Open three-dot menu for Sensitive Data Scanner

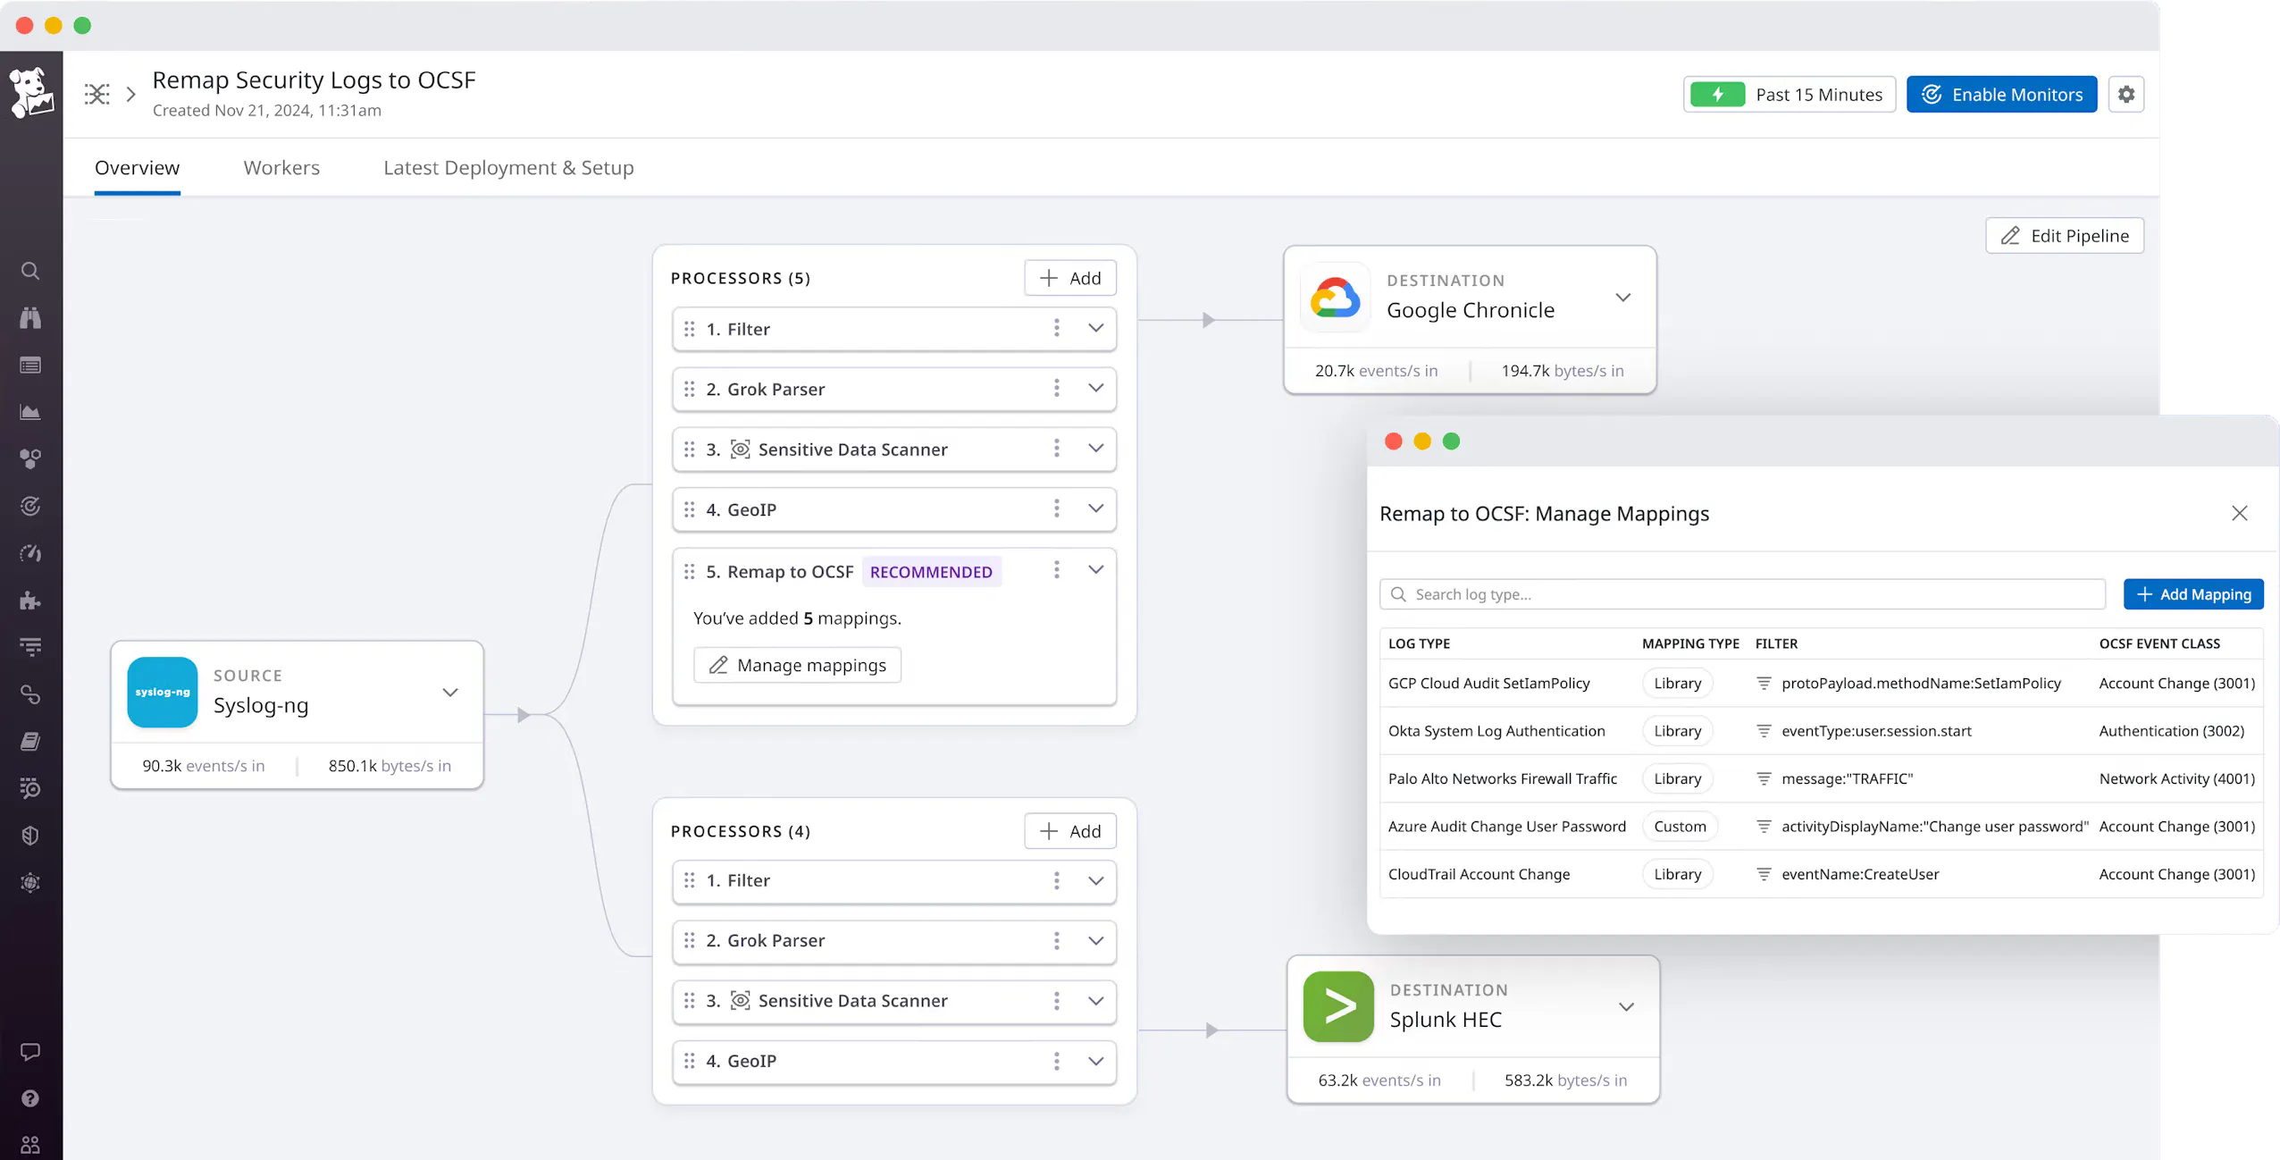coord(1056,449)
